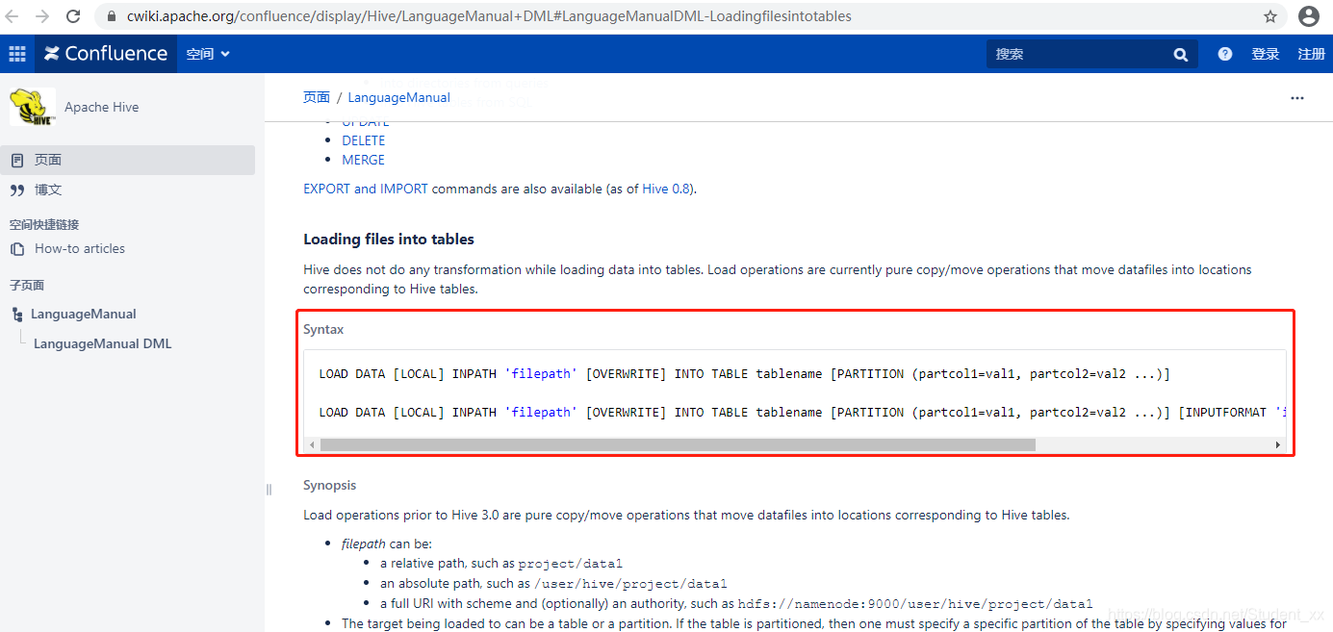1333x632 pixels.
Task: Click the code scrollbar left arrow
Action: (310, 444)
